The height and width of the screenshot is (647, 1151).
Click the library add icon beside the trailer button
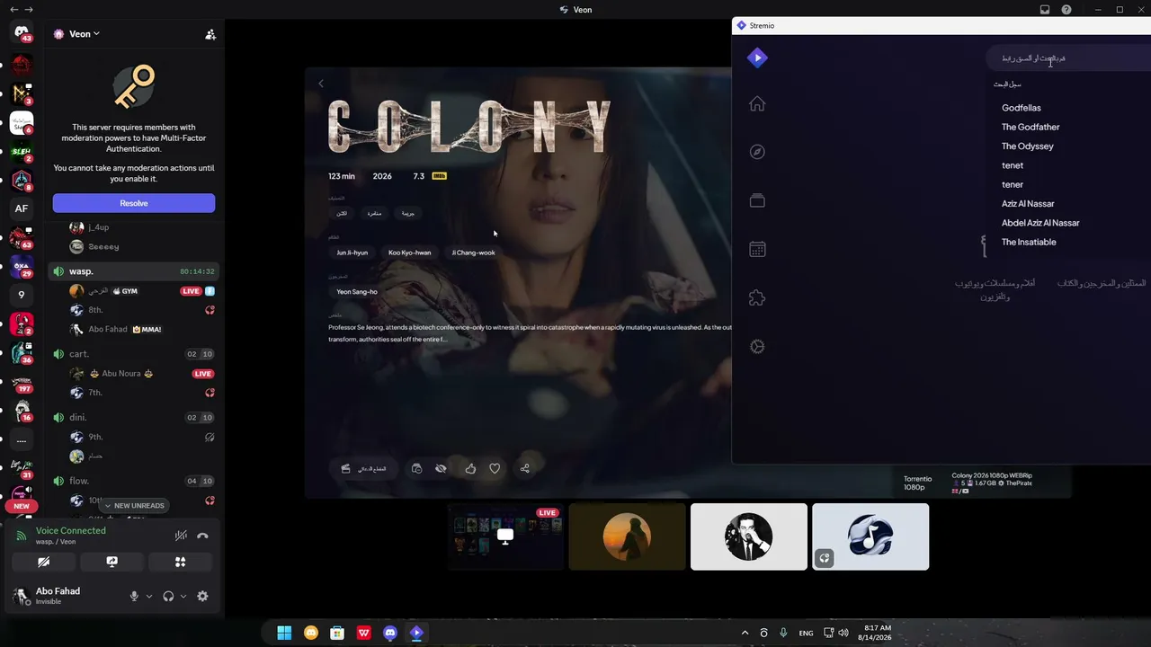pos(416,468)
